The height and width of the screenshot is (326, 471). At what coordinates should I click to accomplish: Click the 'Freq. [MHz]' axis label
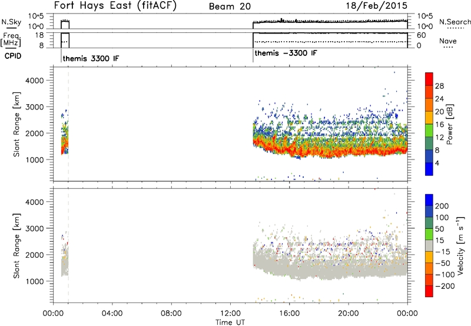[11, 39]
